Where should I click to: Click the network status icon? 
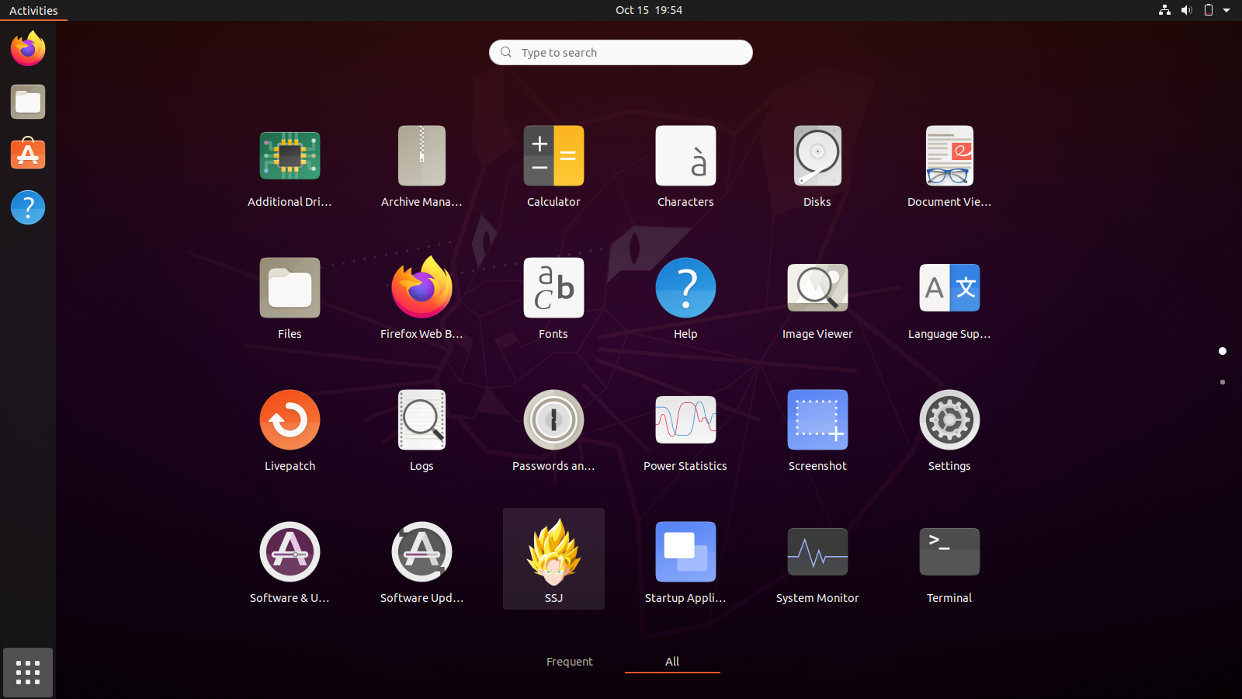click(x=1164, y=10)
